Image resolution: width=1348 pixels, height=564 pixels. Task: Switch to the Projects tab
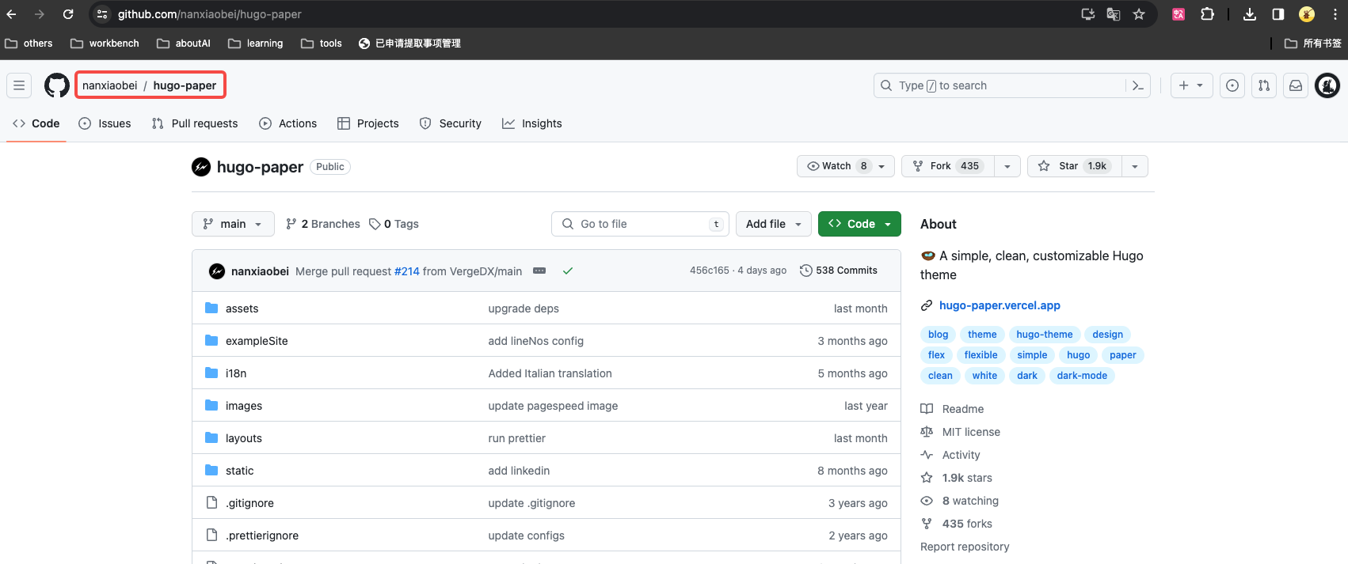tap(367, 123)
